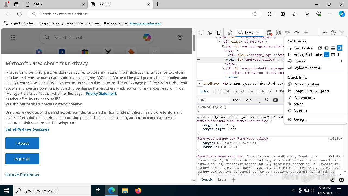348x196 pixels.
Task: Click the More tools plus icon
Action: [x=306, y=33]
